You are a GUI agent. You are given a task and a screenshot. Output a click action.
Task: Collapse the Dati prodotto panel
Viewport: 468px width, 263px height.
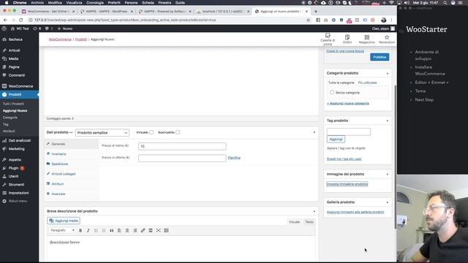[x=314, y=132]
